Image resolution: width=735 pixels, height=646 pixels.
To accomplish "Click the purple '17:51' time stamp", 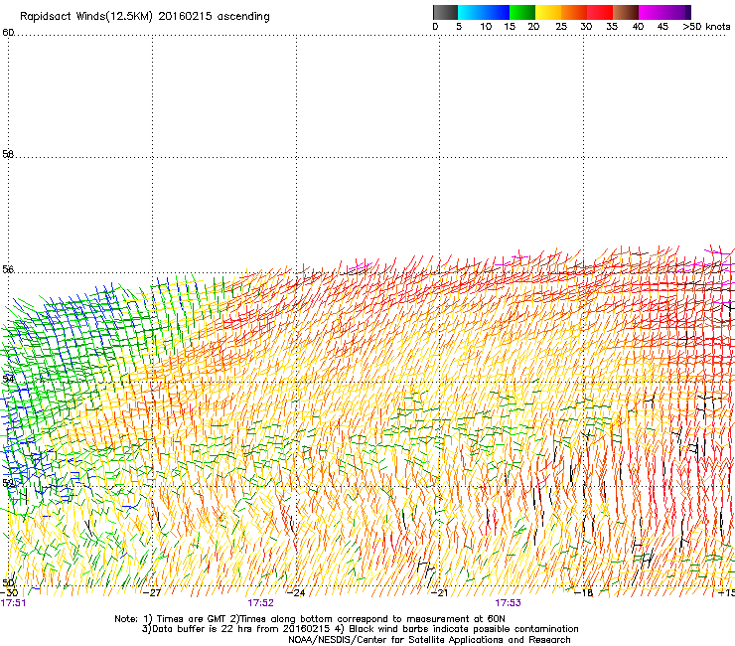I will click(x=13, y=603).
